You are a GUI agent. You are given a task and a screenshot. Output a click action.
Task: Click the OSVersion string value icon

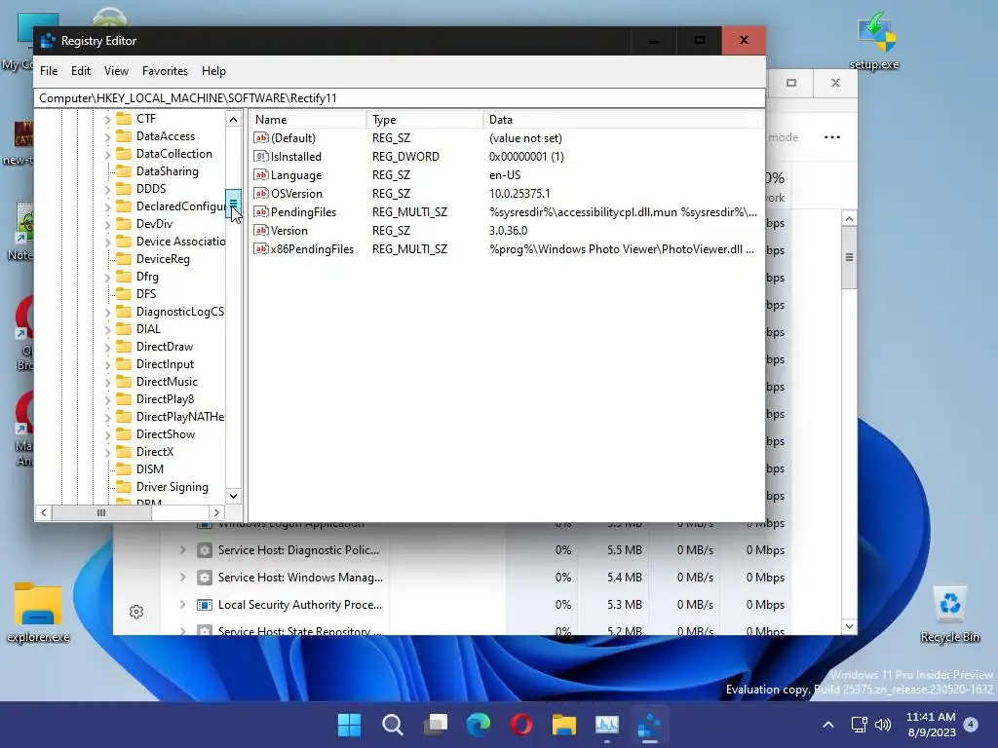pos(260,193)
